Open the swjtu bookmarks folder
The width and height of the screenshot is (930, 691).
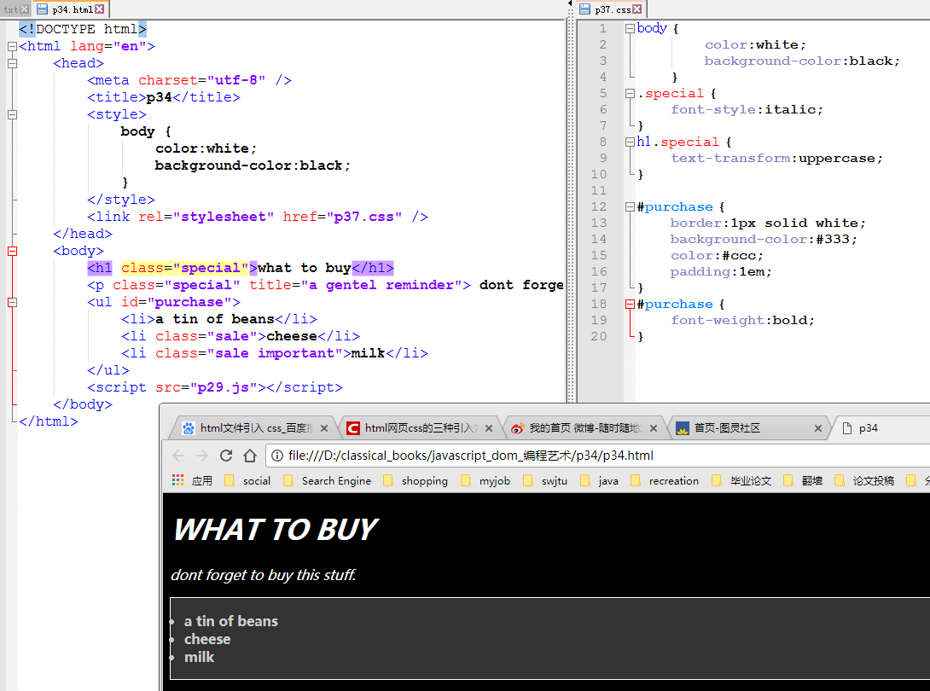(545, 480)
